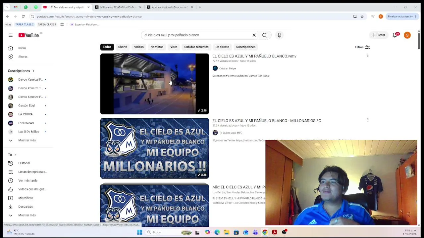Open Chrome three-dot menu

[416, 17]
